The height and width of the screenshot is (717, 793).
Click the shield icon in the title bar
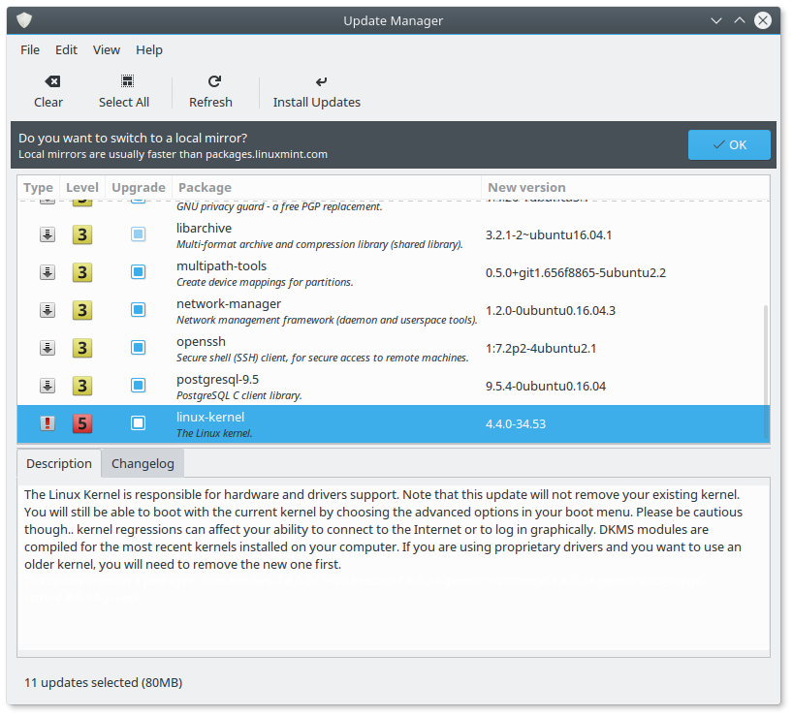[25, 20]
